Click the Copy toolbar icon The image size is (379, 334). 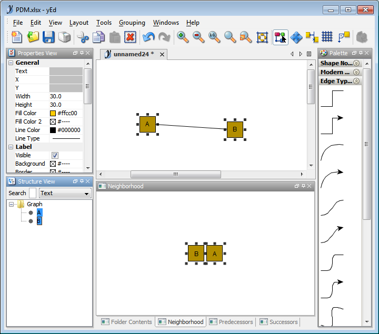coord(98,37)
